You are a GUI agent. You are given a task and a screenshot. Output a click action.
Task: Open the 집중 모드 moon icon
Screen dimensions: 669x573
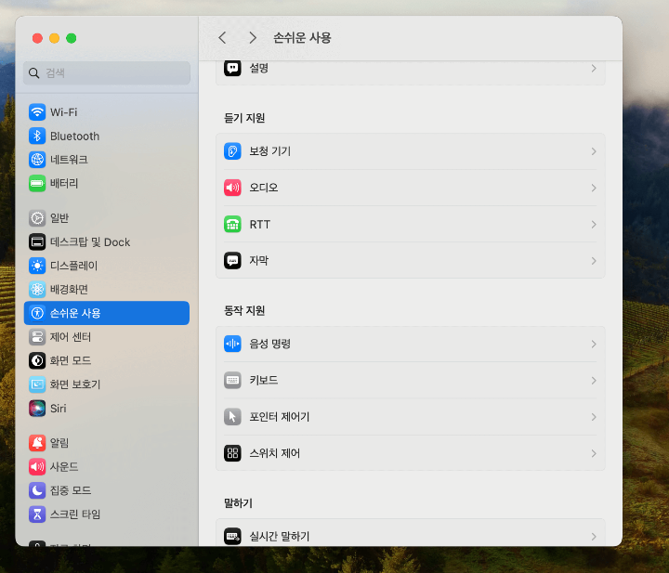coord(37,490)
